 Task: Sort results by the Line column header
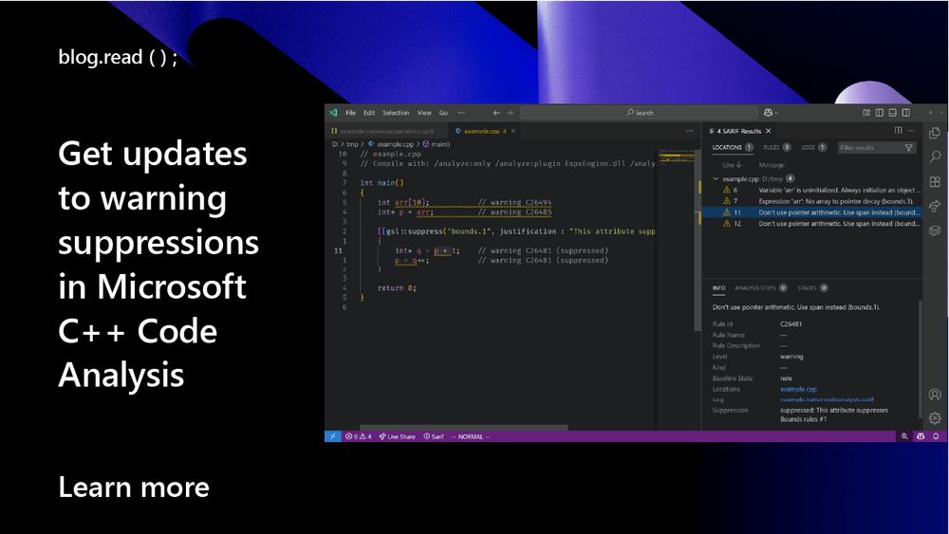point(732,164)
